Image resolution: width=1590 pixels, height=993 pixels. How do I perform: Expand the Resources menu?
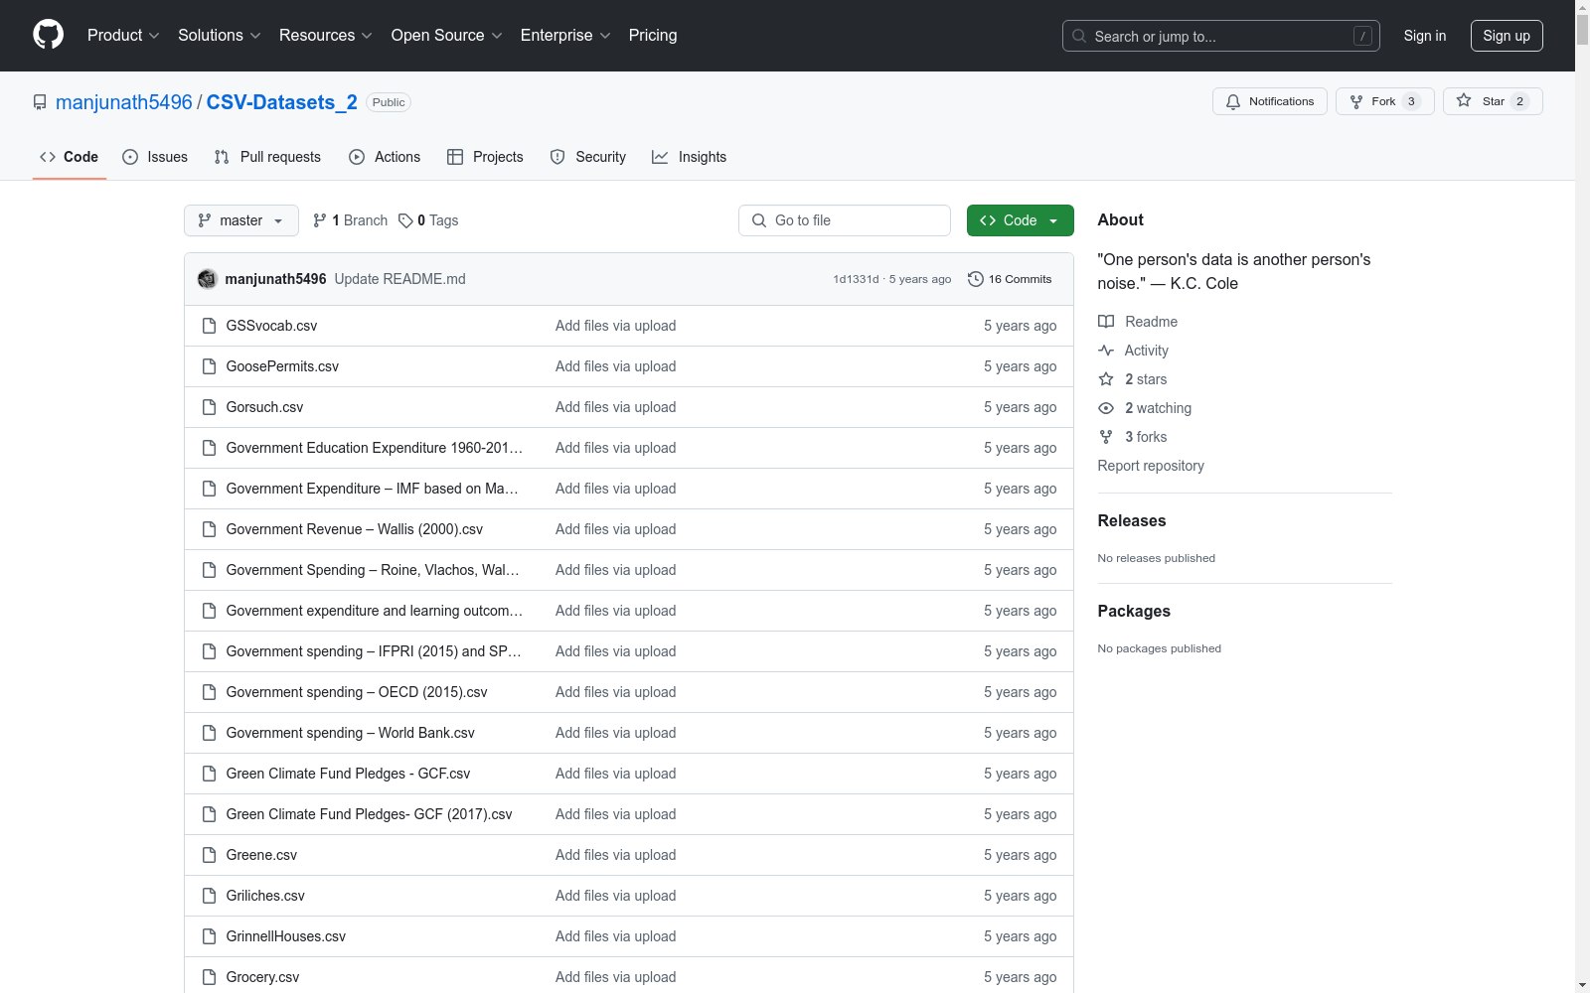click(326, 36)
